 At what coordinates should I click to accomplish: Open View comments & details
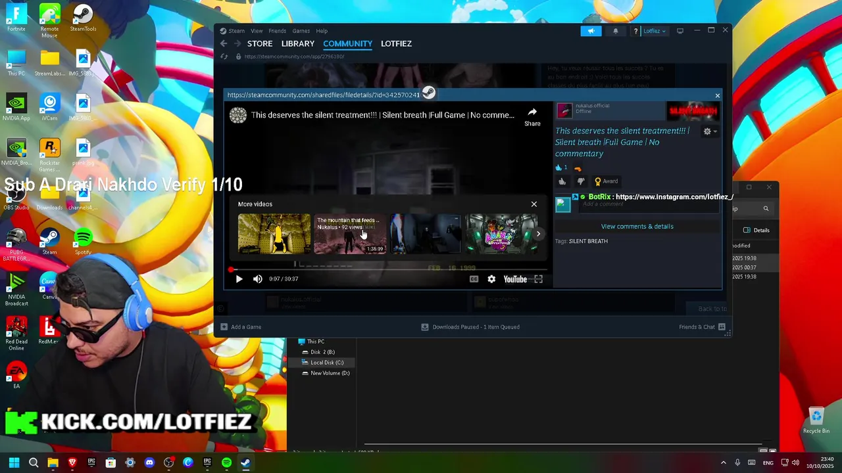(637, 227)
